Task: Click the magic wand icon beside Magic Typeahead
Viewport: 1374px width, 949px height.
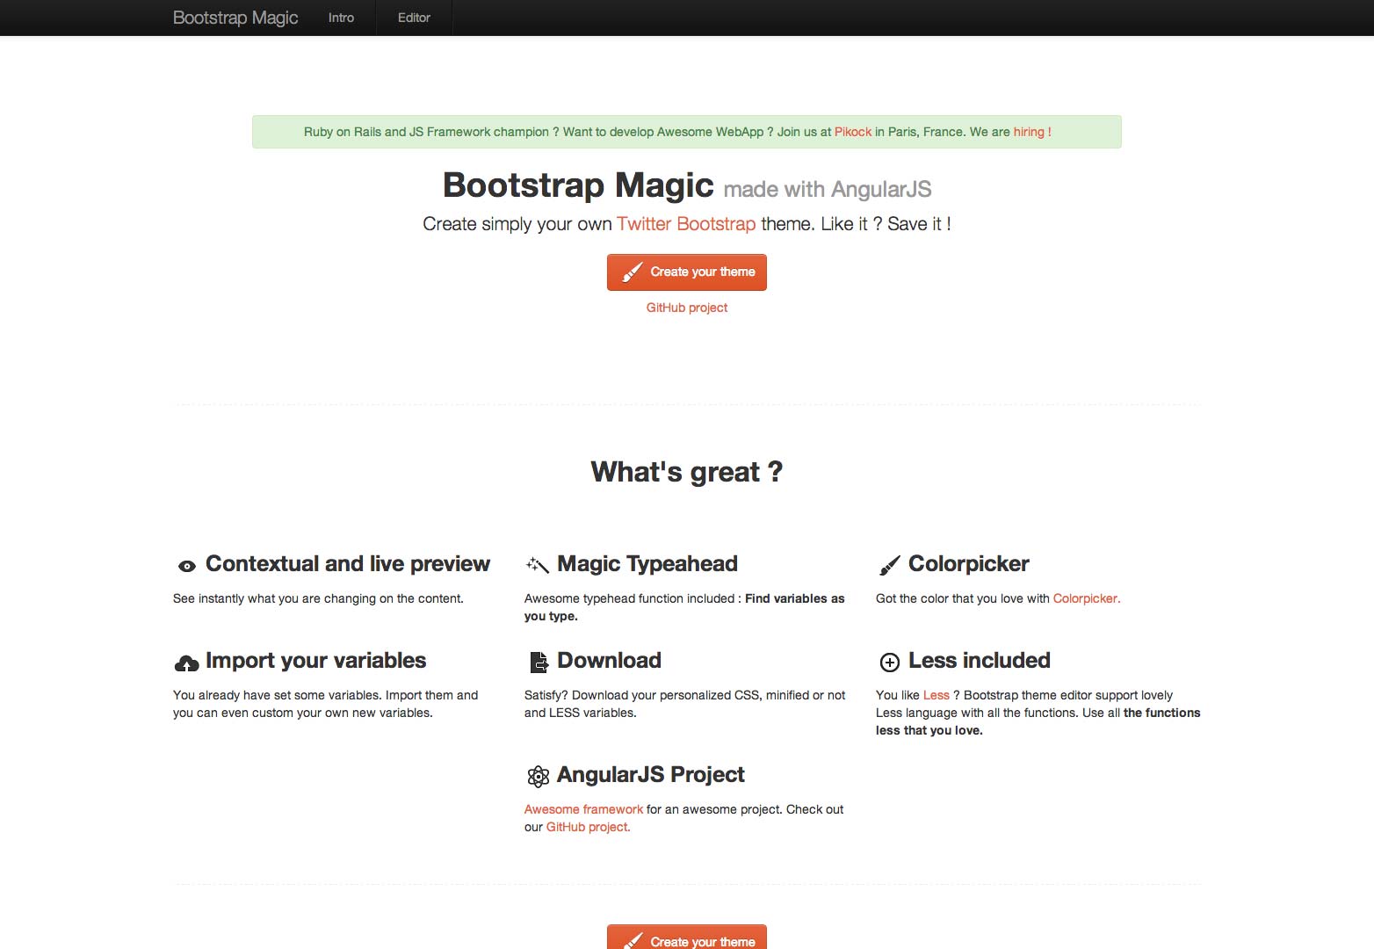Action: [537, 565]
